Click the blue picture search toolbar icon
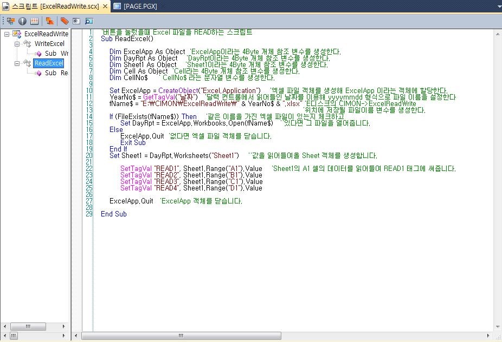This screenshot has height=342, width=502. [x=88, y=21]
